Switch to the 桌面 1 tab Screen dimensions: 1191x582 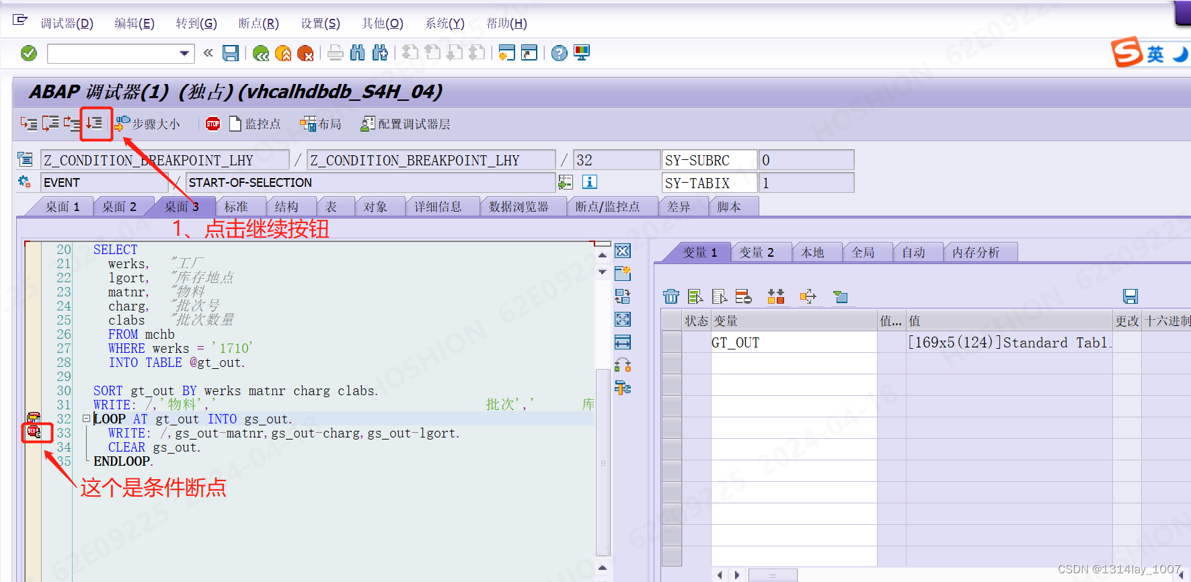pos(63,207)
